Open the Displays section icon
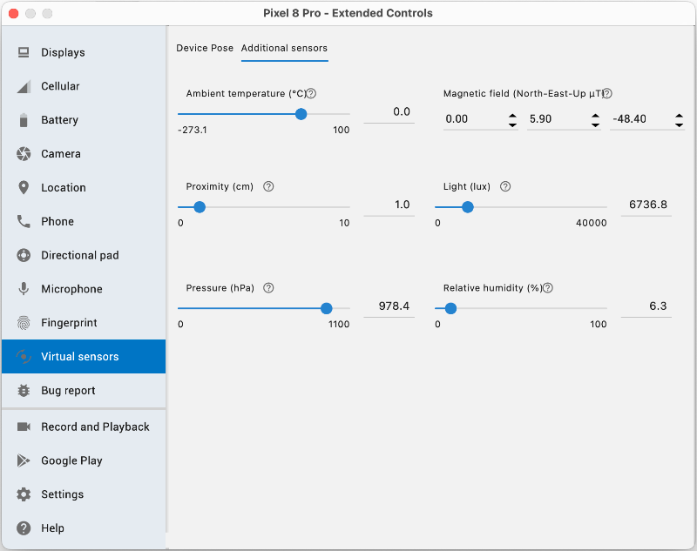Viewport: 697px width, 551px height. tap(24, 52)
